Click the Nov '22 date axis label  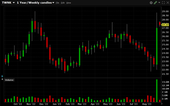tap(31, 104)
